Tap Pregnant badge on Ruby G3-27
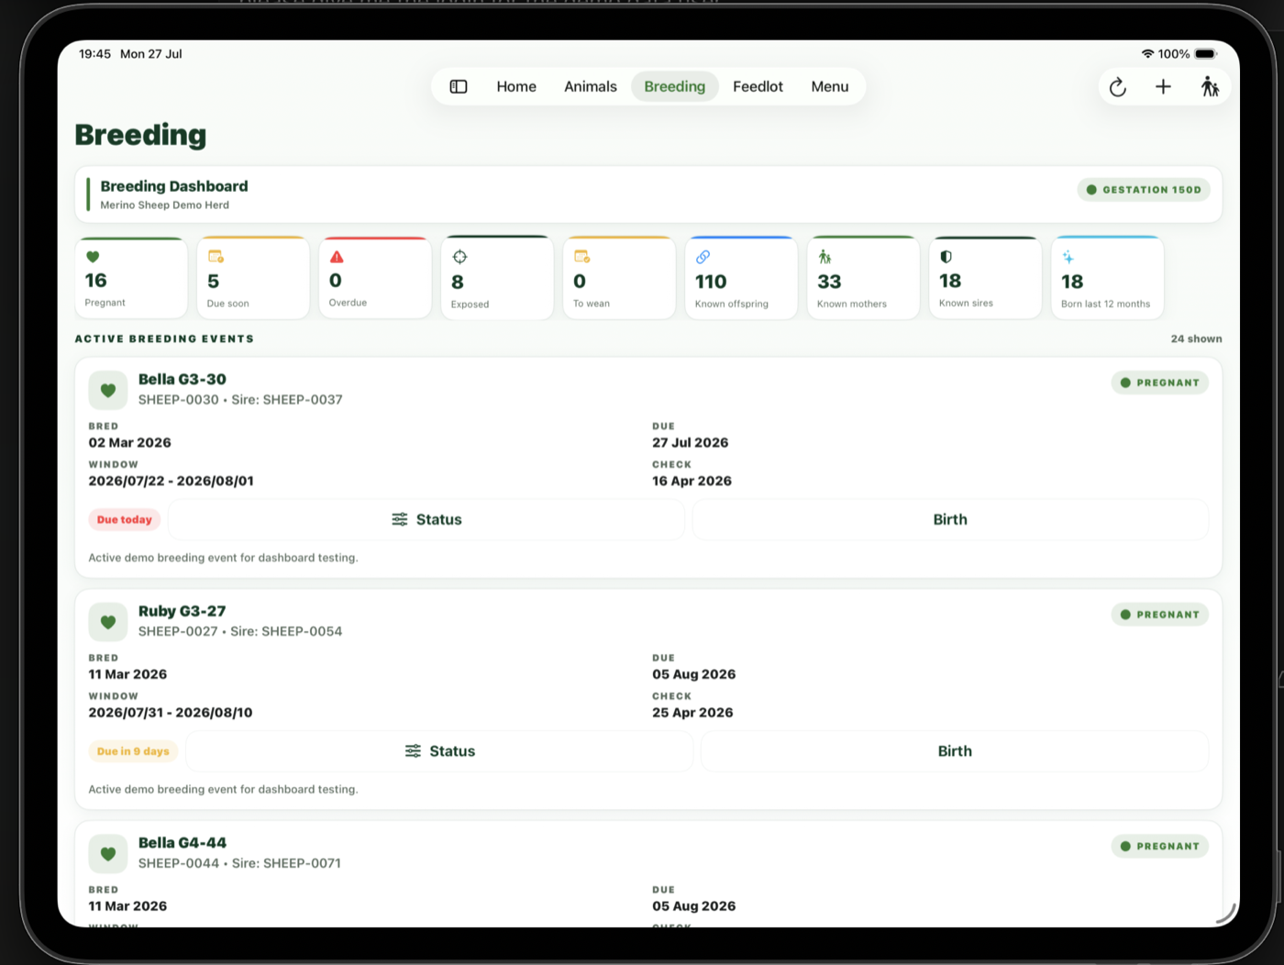1284x965 pixels. (x=1159, y=615)
